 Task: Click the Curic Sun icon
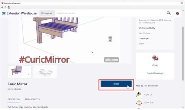[x=139, y=102]
